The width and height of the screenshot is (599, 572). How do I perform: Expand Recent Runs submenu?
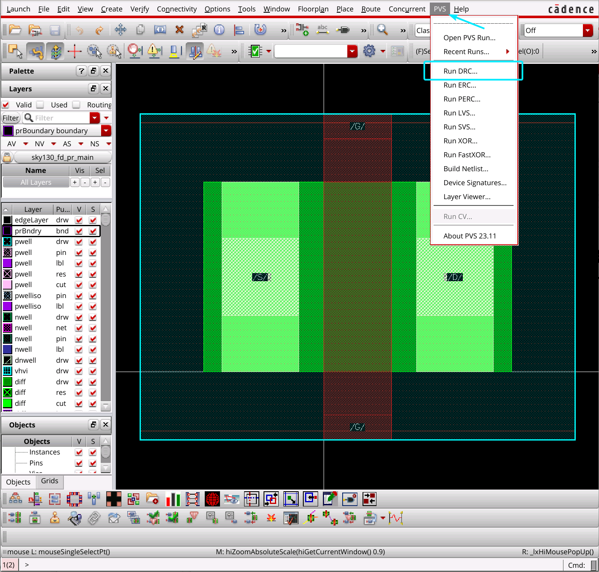point(474,52)
